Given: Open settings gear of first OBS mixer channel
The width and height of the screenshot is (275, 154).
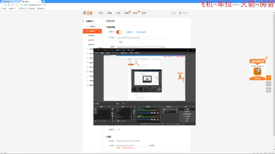Looking at the screenshot, I should click(158, 113).
